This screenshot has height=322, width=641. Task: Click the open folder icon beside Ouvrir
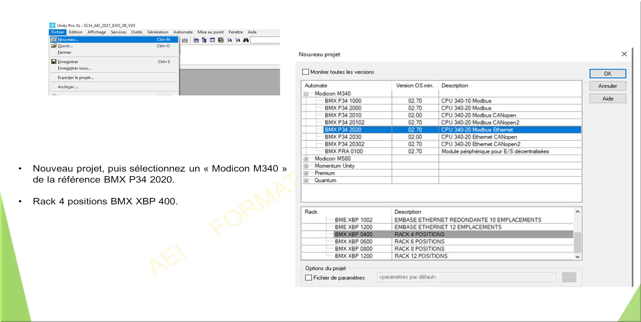coord(54,46)
